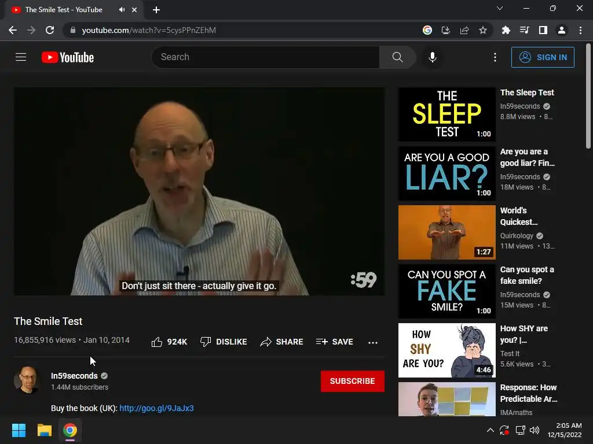Open more actions ellipsis under video
The width and height of the screenshot is (593, 444).
372,342
